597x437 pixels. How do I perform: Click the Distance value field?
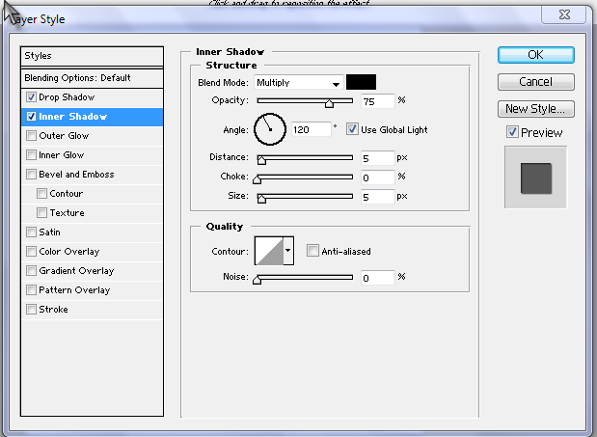pos(378,158)
